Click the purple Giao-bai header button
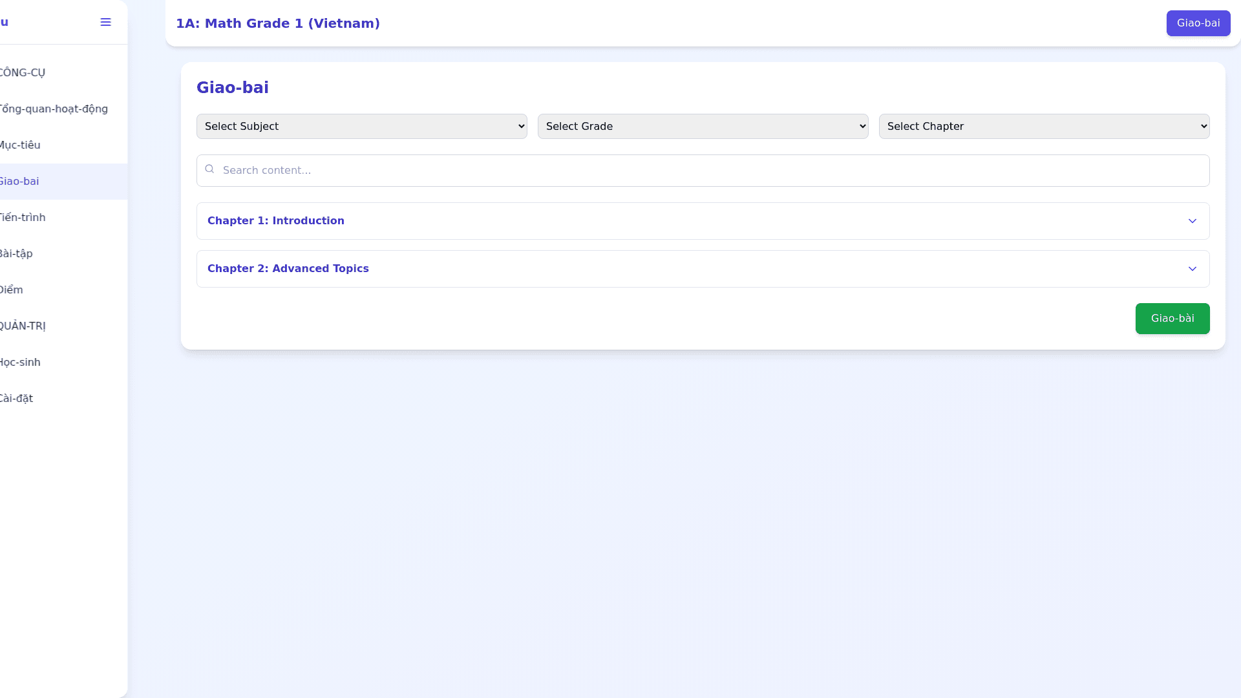This screenshot has width=1241, height=698. 1198,23
